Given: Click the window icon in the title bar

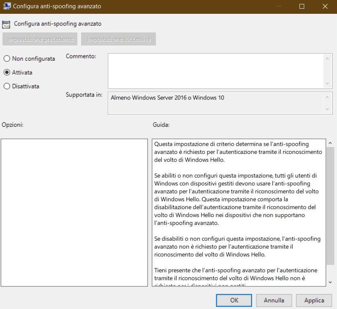Looking at the screenshot, I should pyautogui.click(x=7, y=6).
